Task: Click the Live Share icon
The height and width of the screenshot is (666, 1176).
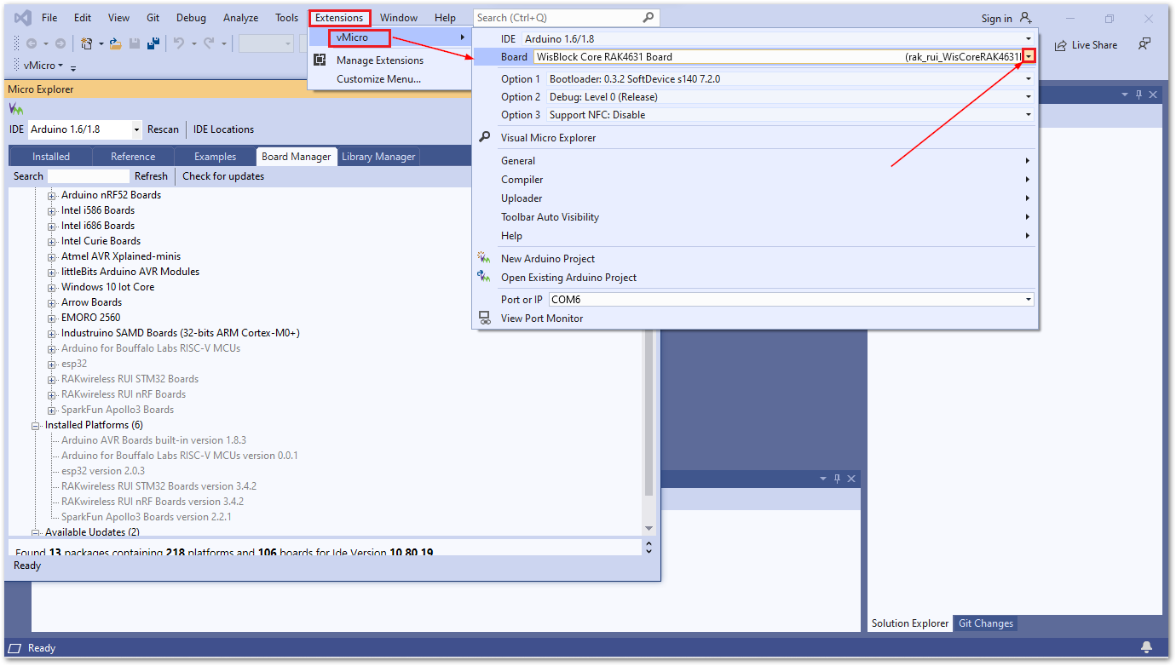Action: pyautogui.click(x=1060, y=45)
